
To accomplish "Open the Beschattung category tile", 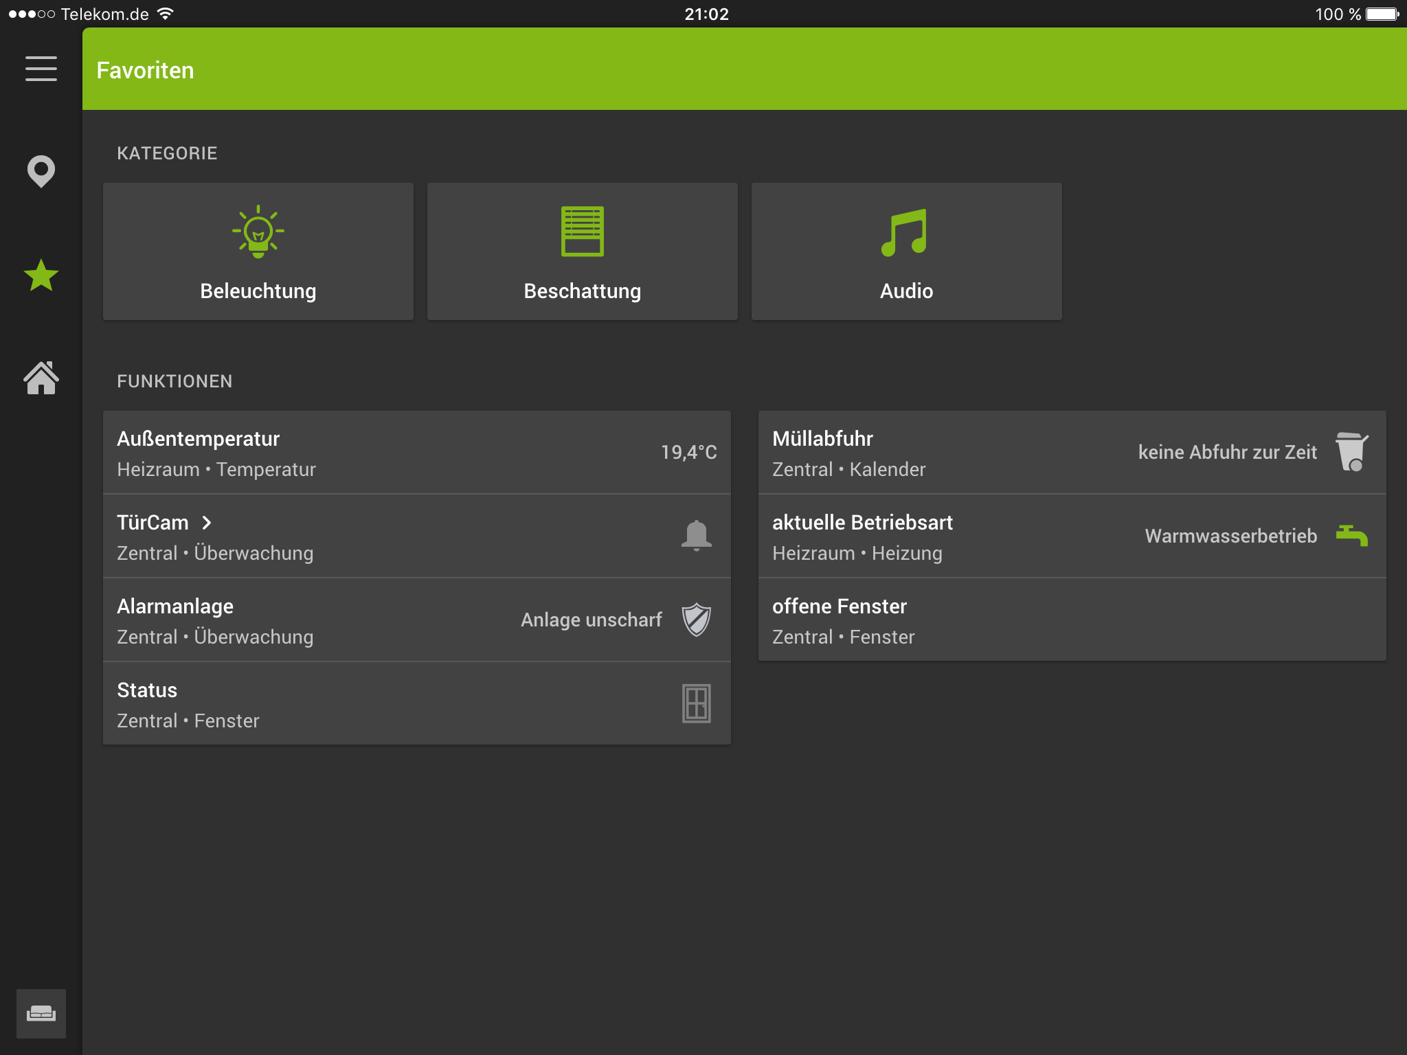I will (x=583, y=251).
